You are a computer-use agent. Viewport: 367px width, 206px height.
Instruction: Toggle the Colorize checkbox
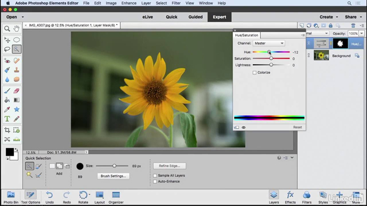[x=255, y=73]
